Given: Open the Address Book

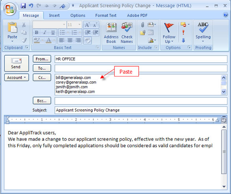Looking at the screenshot, I should 111,33.
